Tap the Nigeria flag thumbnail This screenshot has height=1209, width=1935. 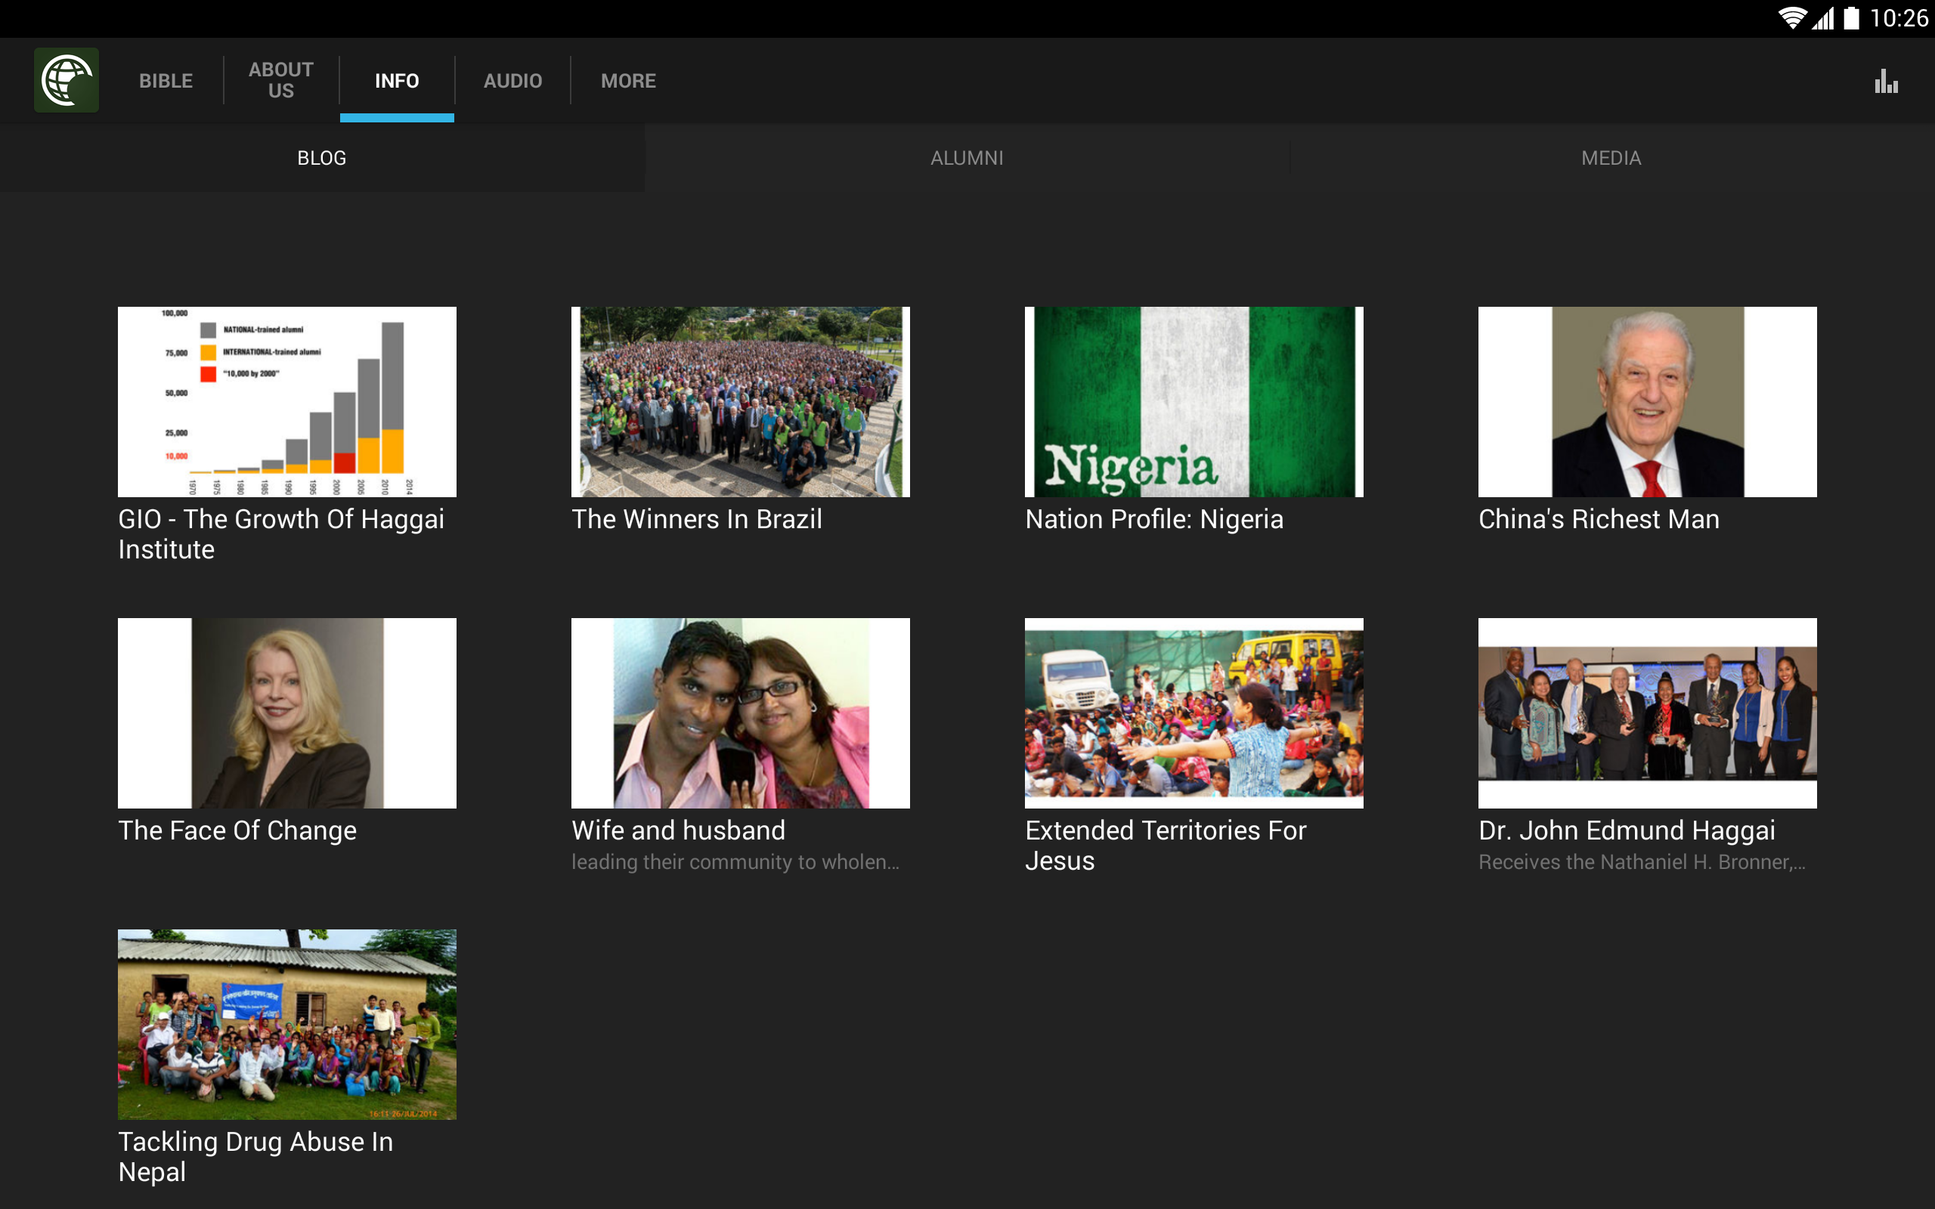(1193, 401)
